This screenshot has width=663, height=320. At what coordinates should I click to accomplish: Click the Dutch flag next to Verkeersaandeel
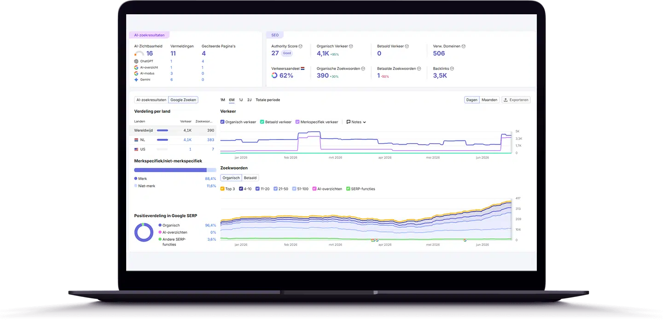(x=302, y=69)
